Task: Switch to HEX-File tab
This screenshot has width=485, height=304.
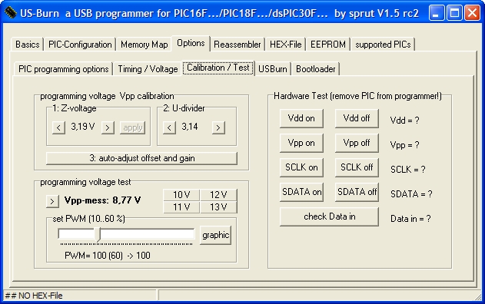Action: pos(285,45)
